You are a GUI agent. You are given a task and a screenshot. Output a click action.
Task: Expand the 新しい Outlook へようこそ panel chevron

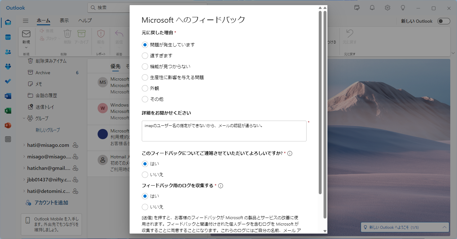pos(445,227)
